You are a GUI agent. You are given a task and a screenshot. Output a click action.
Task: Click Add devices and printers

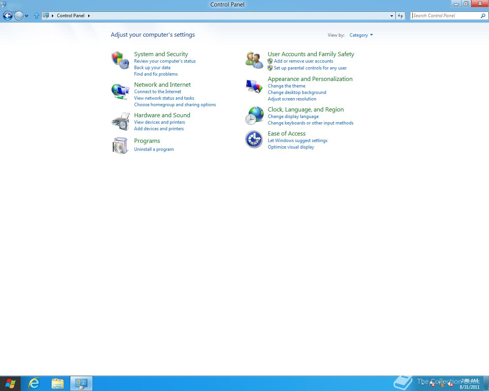point(159,129)
